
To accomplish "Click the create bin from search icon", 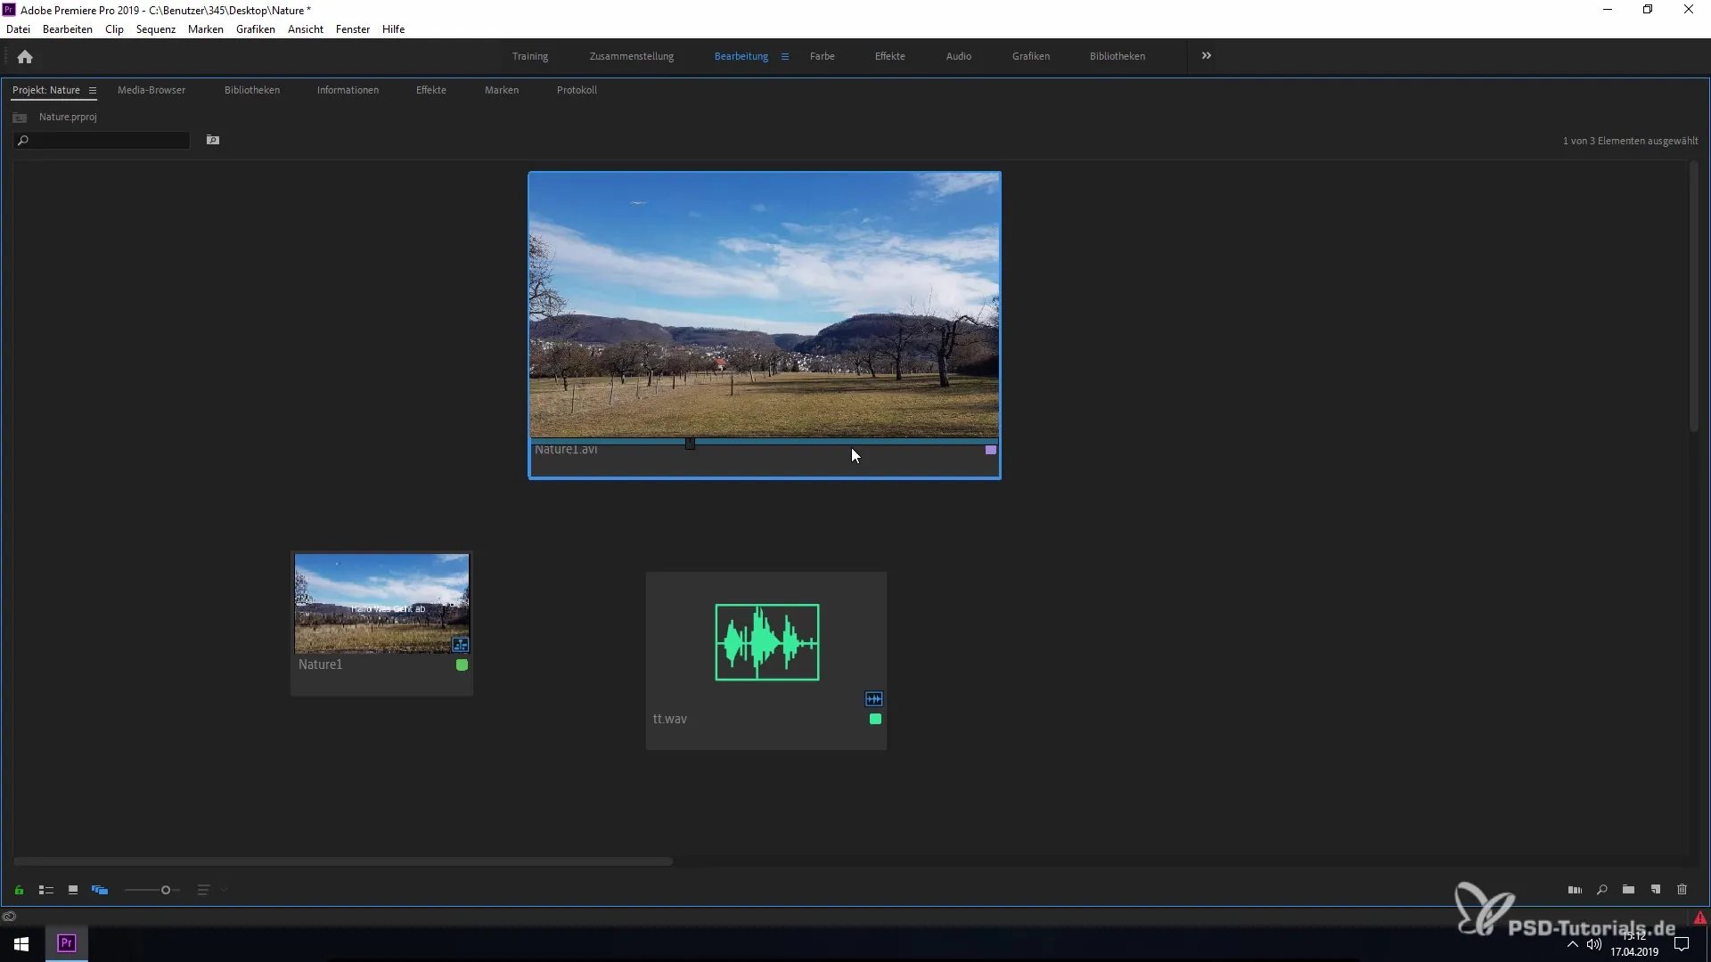I will (213, 140).
